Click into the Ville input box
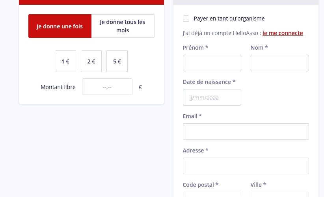The image size is (324, 197). coord(279,195)
